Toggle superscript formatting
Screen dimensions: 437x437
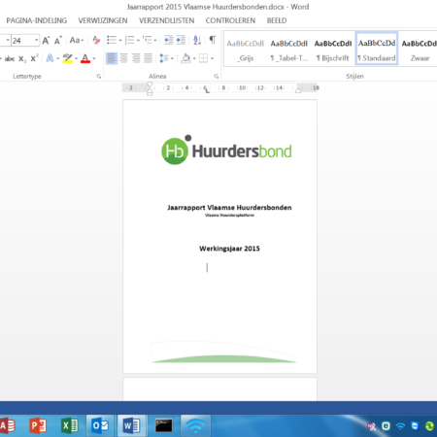(x=34, y=58)
